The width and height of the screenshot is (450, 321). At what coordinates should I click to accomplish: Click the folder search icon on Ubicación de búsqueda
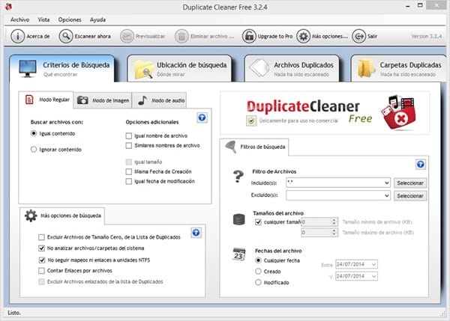(x=144, y=70)
